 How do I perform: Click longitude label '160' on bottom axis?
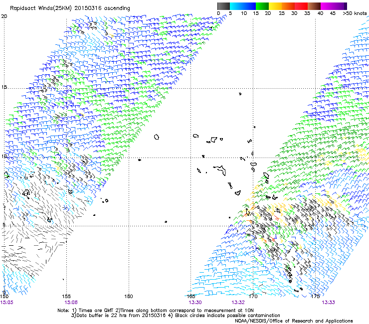129,296
